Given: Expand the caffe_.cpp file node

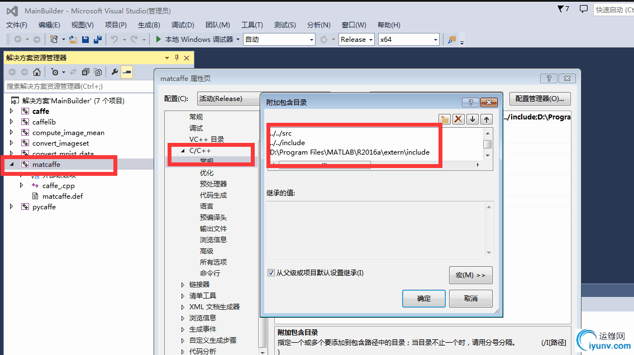Looking at the screenshot, I should tap(21, 185).
